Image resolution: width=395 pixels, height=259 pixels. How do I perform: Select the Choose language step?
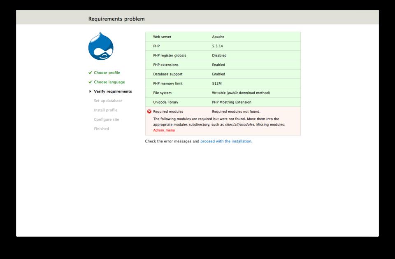pyautogui.click(x=109, y=82)
